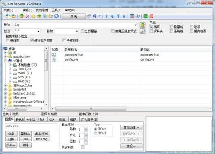Image resolution: width=215 pixels, height=154 pixels.
Task: Open the 路径 path dropdown
Action: pyautogui.click(x=135, y=25)
